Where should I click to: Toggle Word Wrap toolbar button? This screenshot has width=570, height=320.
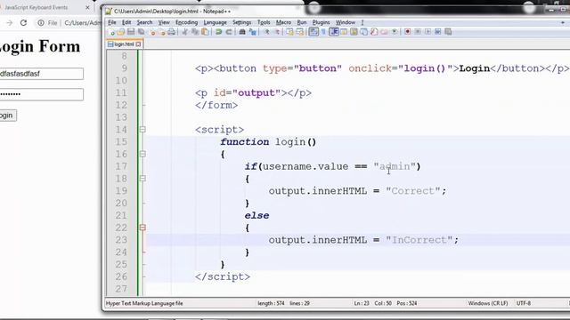(313, 32)
